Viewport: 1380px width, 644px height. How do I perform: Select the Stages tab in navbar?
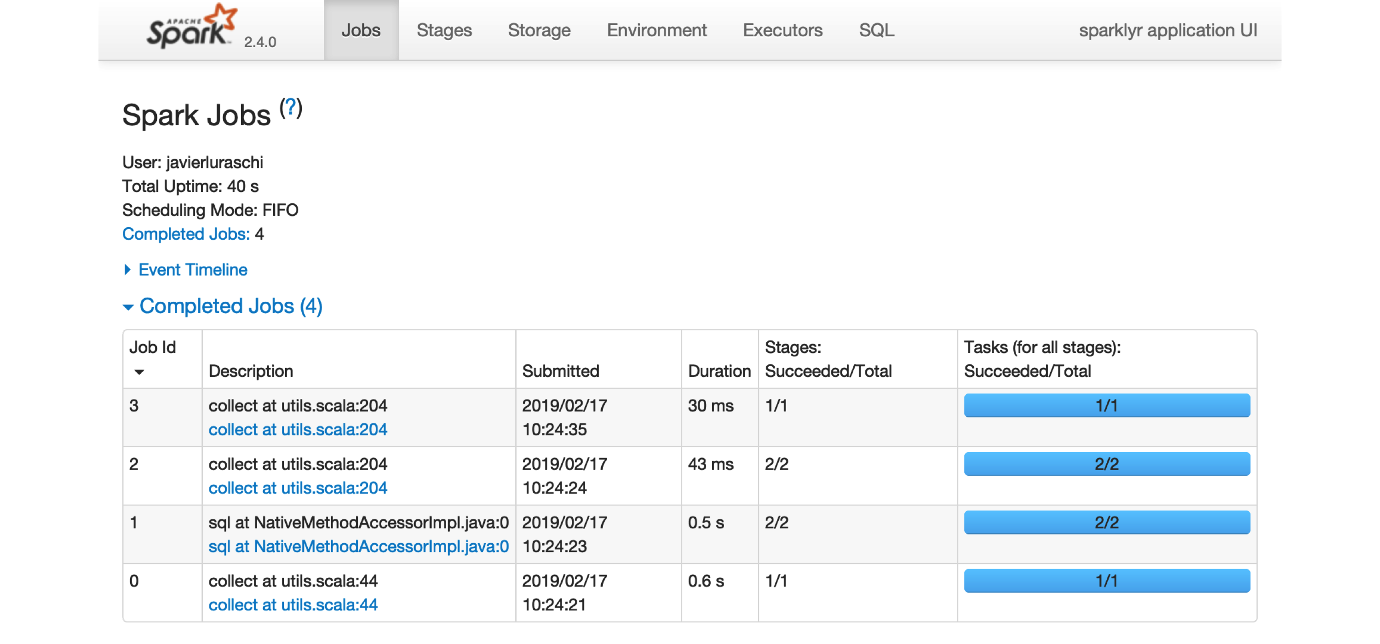(x=443, y=29)
